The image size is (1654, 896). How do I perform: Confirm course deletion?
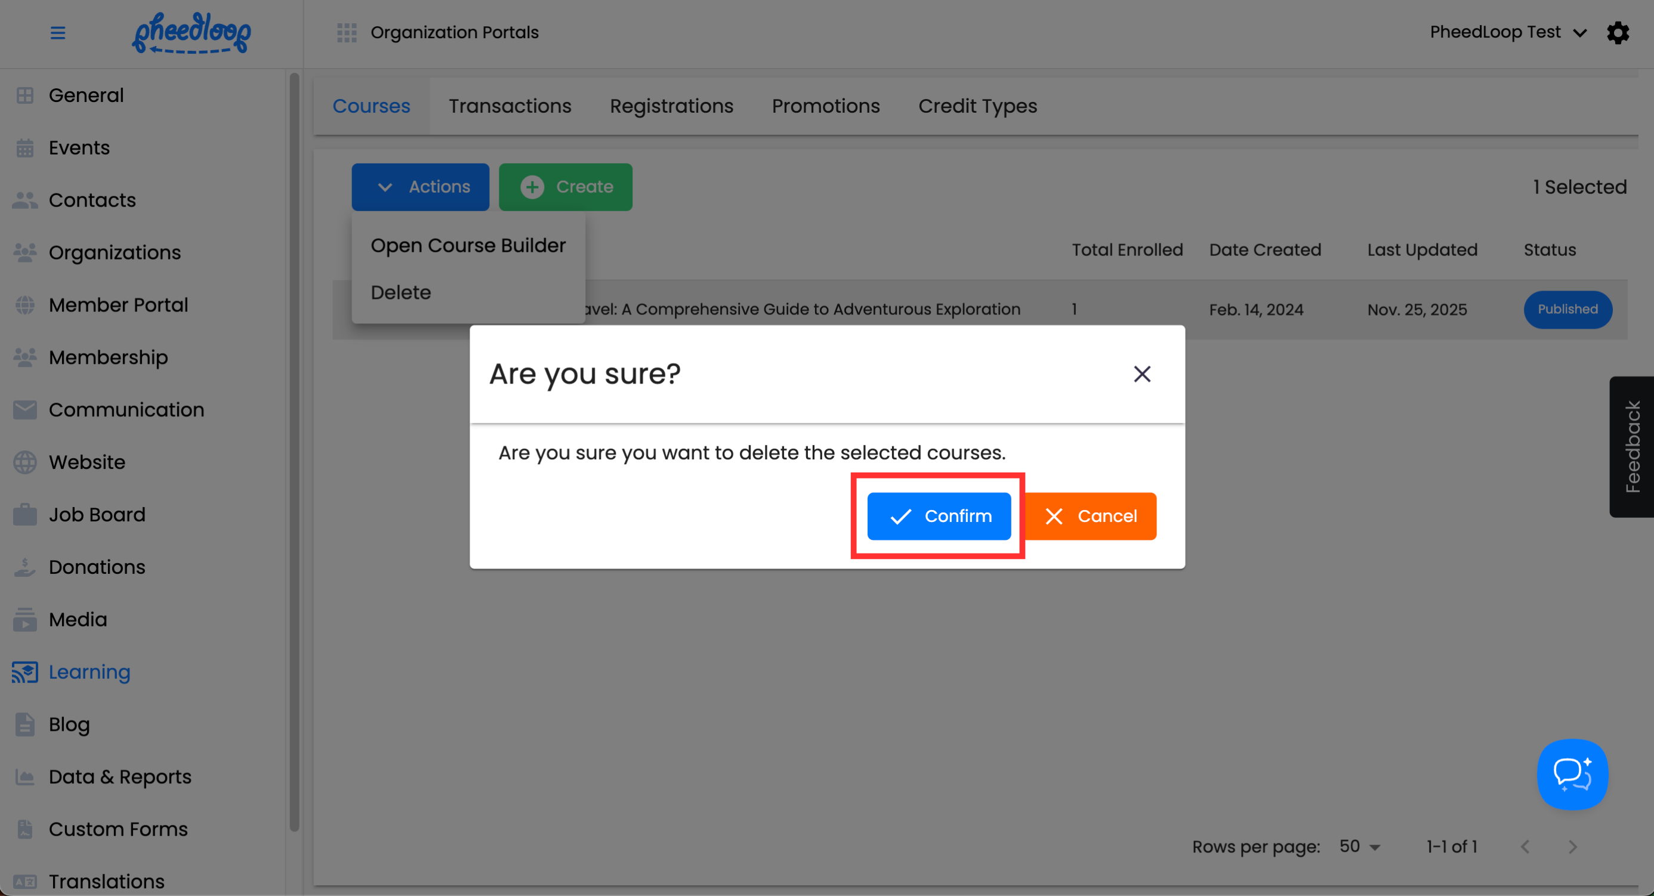point(939,516)
